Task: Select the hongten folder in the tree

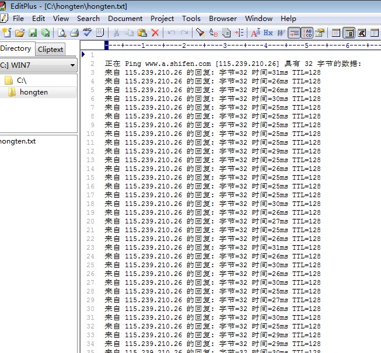Action: click(x=33, y=92)
